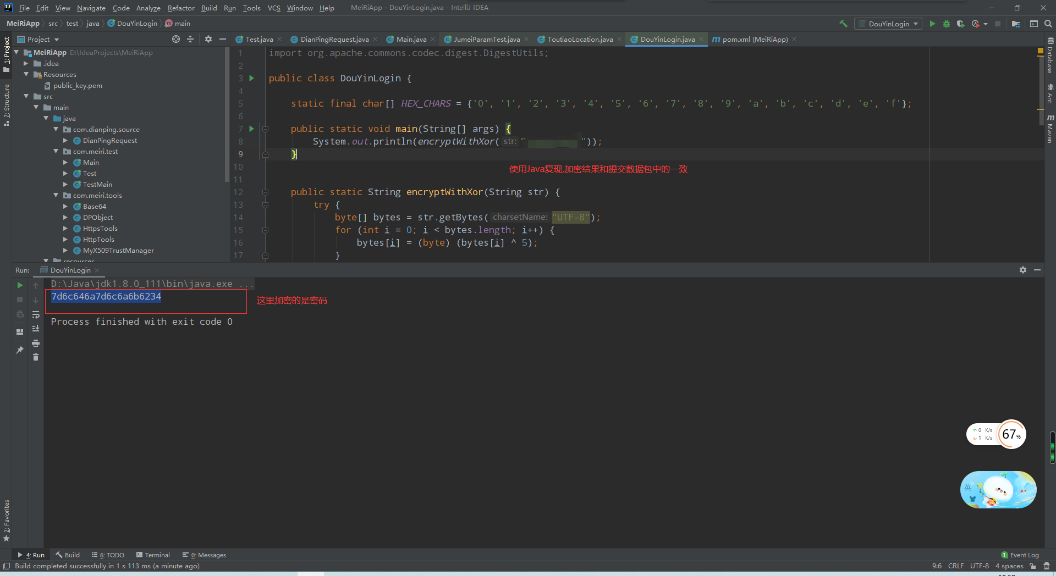Start debugging with the green bug icon

(x=947, y=24)
